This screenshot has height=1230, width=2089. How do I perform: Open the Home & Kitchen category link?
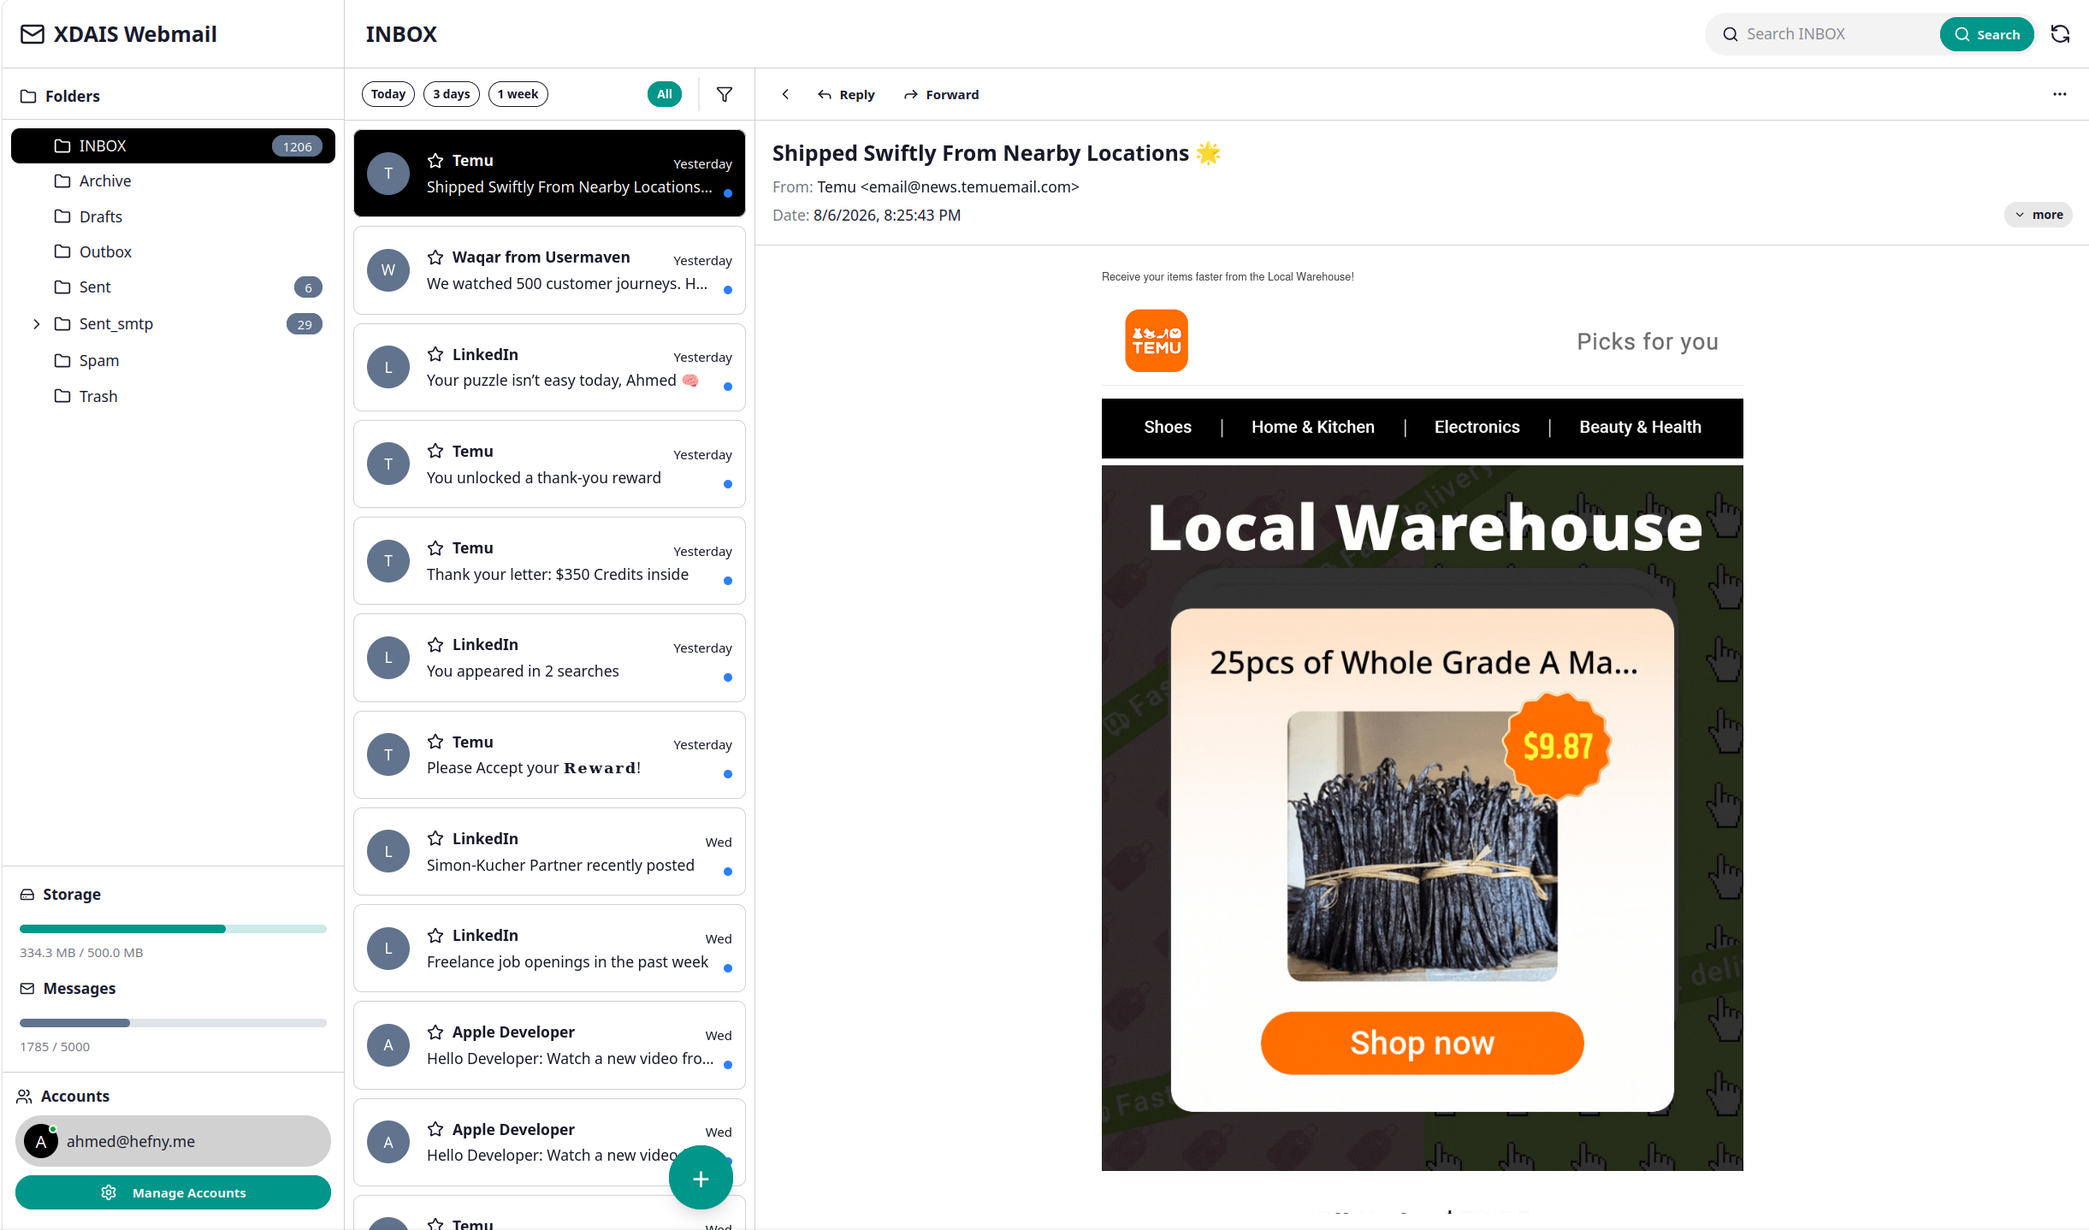click(x=1313, y=427)
